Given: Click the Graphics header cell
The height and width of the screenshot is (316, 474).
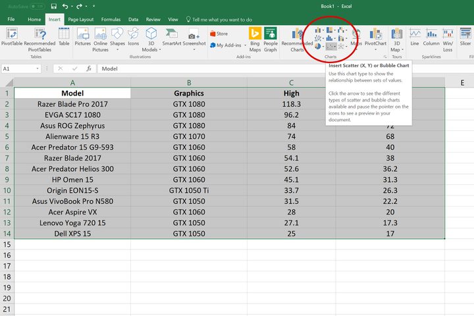Looking at the screenshot, I should (x=189, y=93).
